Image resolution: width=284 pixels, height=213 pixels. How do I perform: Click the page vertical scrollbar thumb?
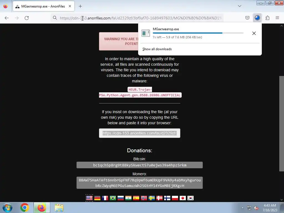(x=282, y=123)
